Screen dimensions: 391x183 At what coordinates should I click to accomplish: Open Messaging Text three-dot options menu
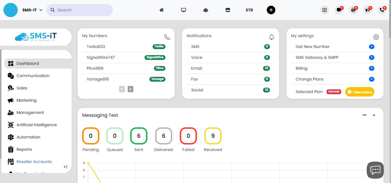pos(364,115)
